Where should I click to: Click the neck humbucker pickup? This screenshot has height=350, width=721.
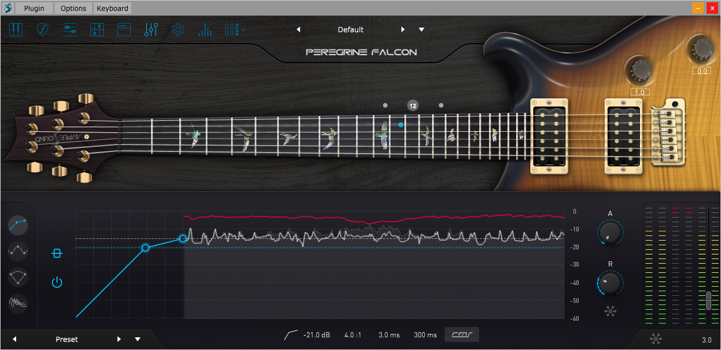pos(549,136)
